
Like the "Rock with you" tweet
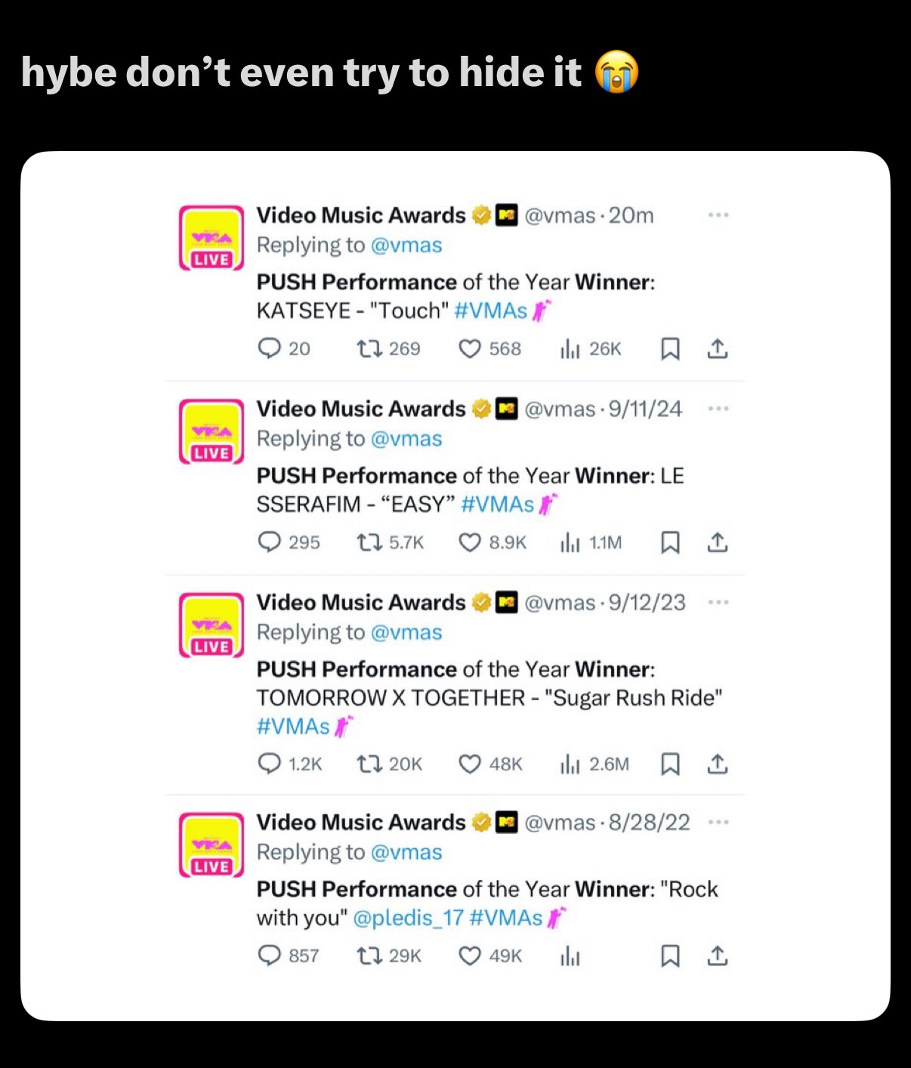point(470,955)
